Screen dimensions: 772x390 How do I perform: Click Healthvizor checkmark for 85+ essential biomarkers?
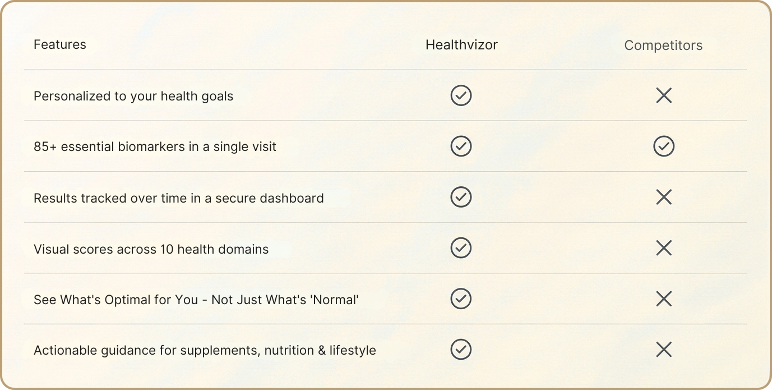click(x=461, y=146)
